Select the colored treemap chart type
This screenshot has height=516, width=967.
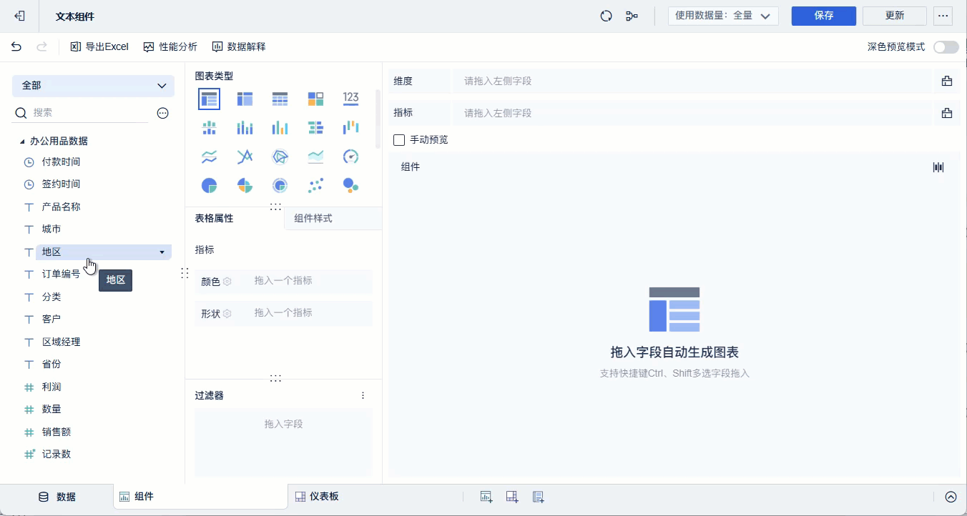coord(315,99)
